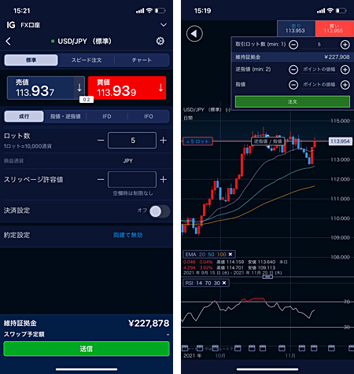The width and height of the screenshot is (354, 374).
Task: Select the 売り 113.953 sell tab
Action: click(x=296, y=28)
